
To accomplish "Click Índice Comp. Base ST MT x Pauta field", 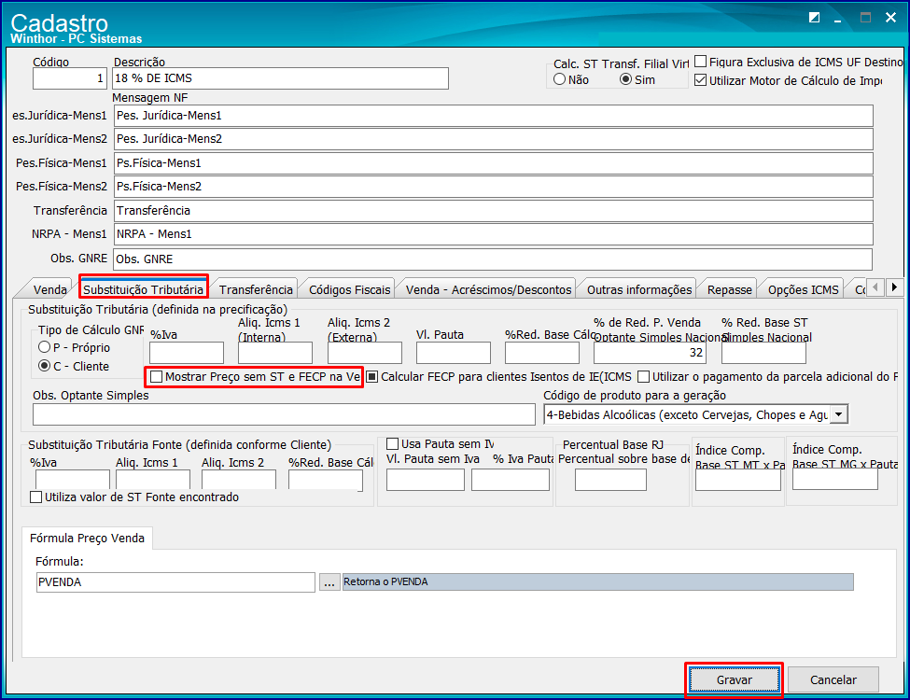I will coord(738,480).
